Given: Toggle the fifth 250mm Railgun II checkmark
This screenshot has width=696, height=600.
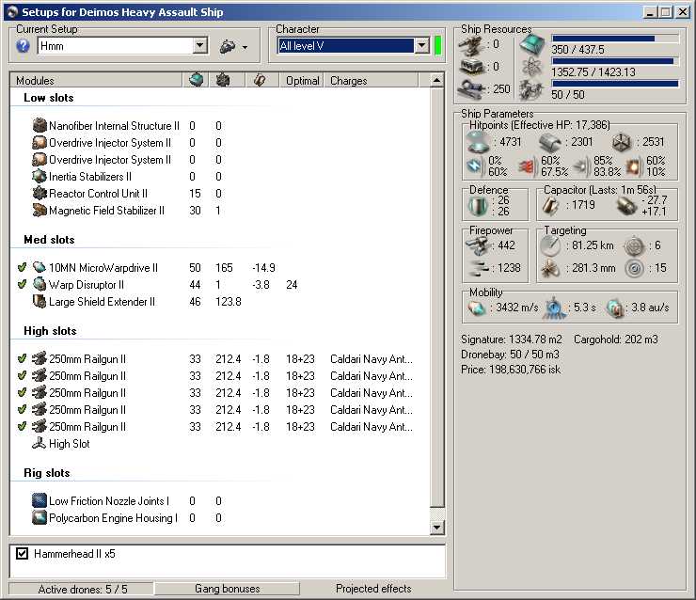Looking at the screenshot, I should click(x=22, y=426).
